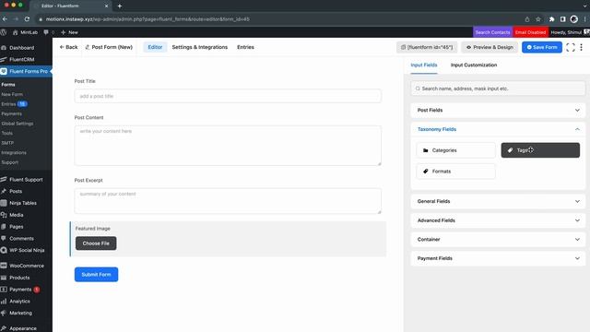Open Fluent Forms Pro menu
The width and height of the screenshot is (590, 332).
pyautogui.click(x=27, y=71)
